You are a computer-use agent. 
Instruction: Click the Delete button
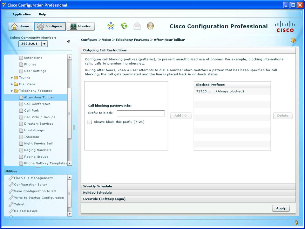pos(283,116)
